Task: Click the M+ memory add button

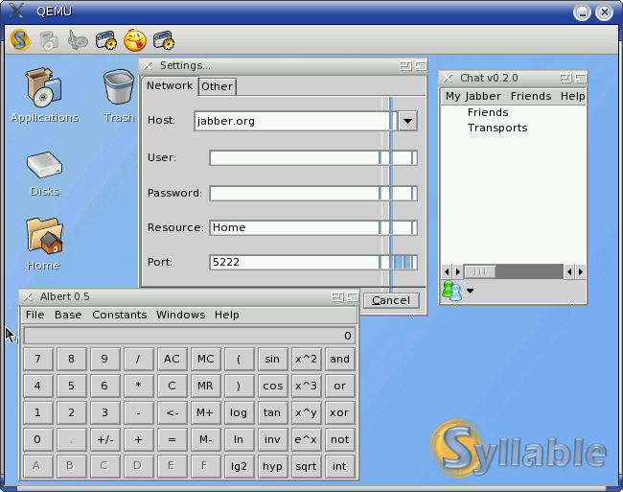Action: point(205,412)
